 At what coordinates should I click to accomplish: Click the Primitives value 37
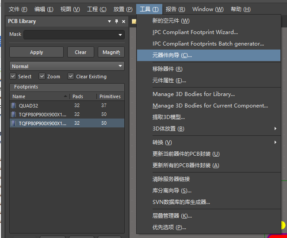click(x=104, y=105)
